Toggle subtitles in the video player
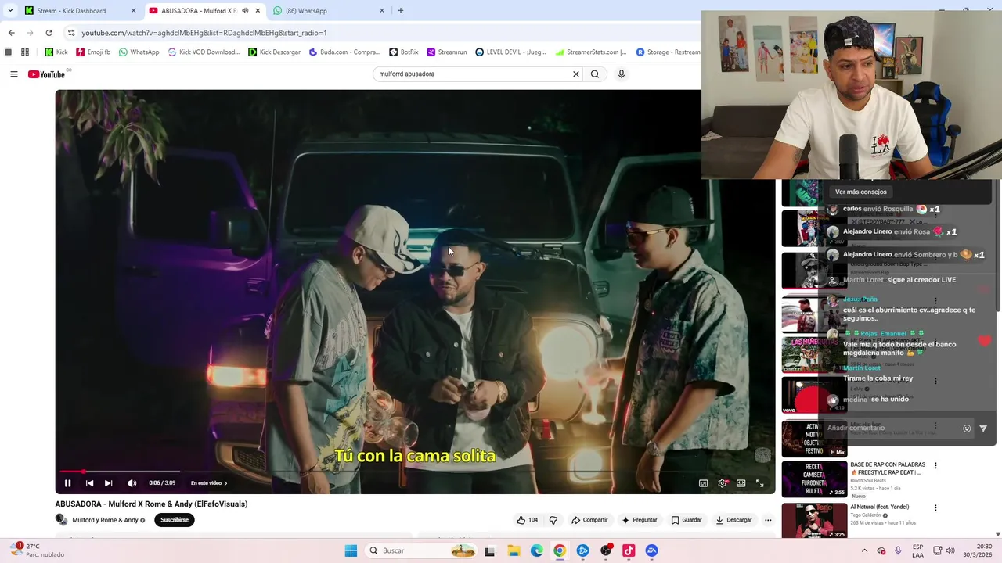1002x563 pixels. pos(703,483)
